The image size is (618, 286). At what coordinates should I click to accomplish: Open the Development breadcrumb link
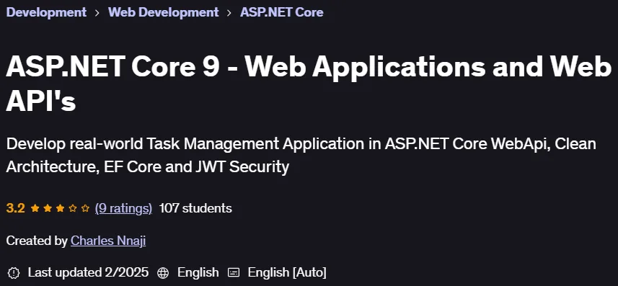click(x=46, y=12)
